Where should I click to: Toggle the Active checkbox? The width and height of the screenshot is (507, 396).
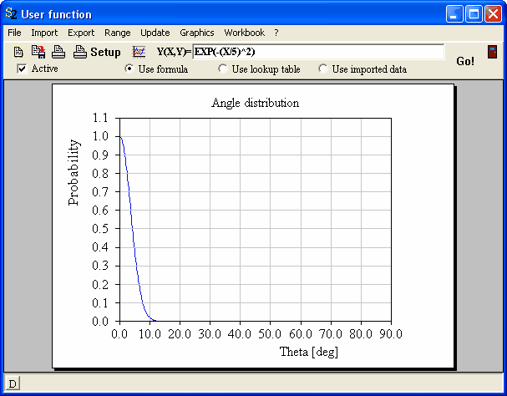point(22,69)
